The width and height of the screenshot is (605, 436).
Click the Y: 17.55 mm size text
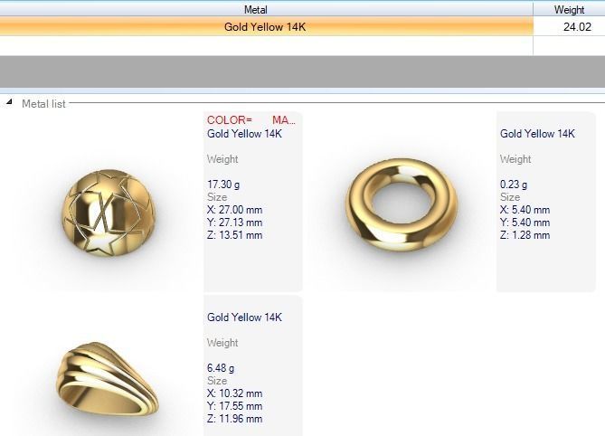[x=234, y=406]
